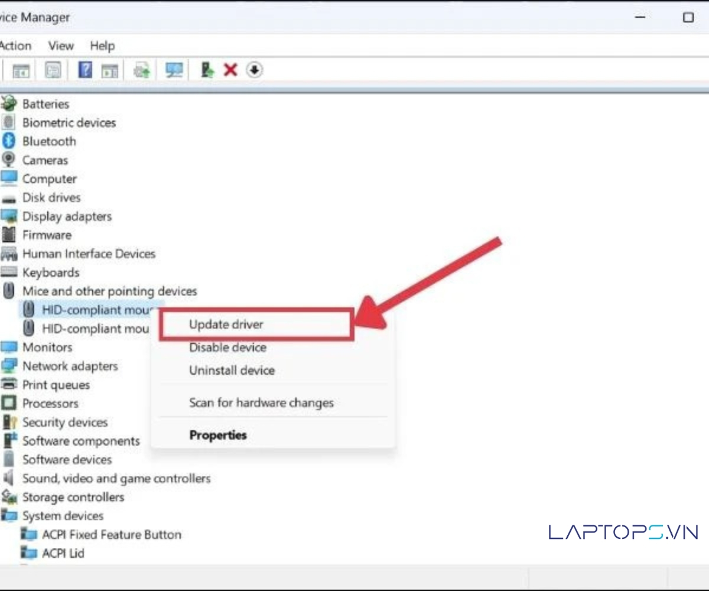Click the circled down-arrow disable device toolbar icon
Screen dimensions: 709x591
(254, 70)
